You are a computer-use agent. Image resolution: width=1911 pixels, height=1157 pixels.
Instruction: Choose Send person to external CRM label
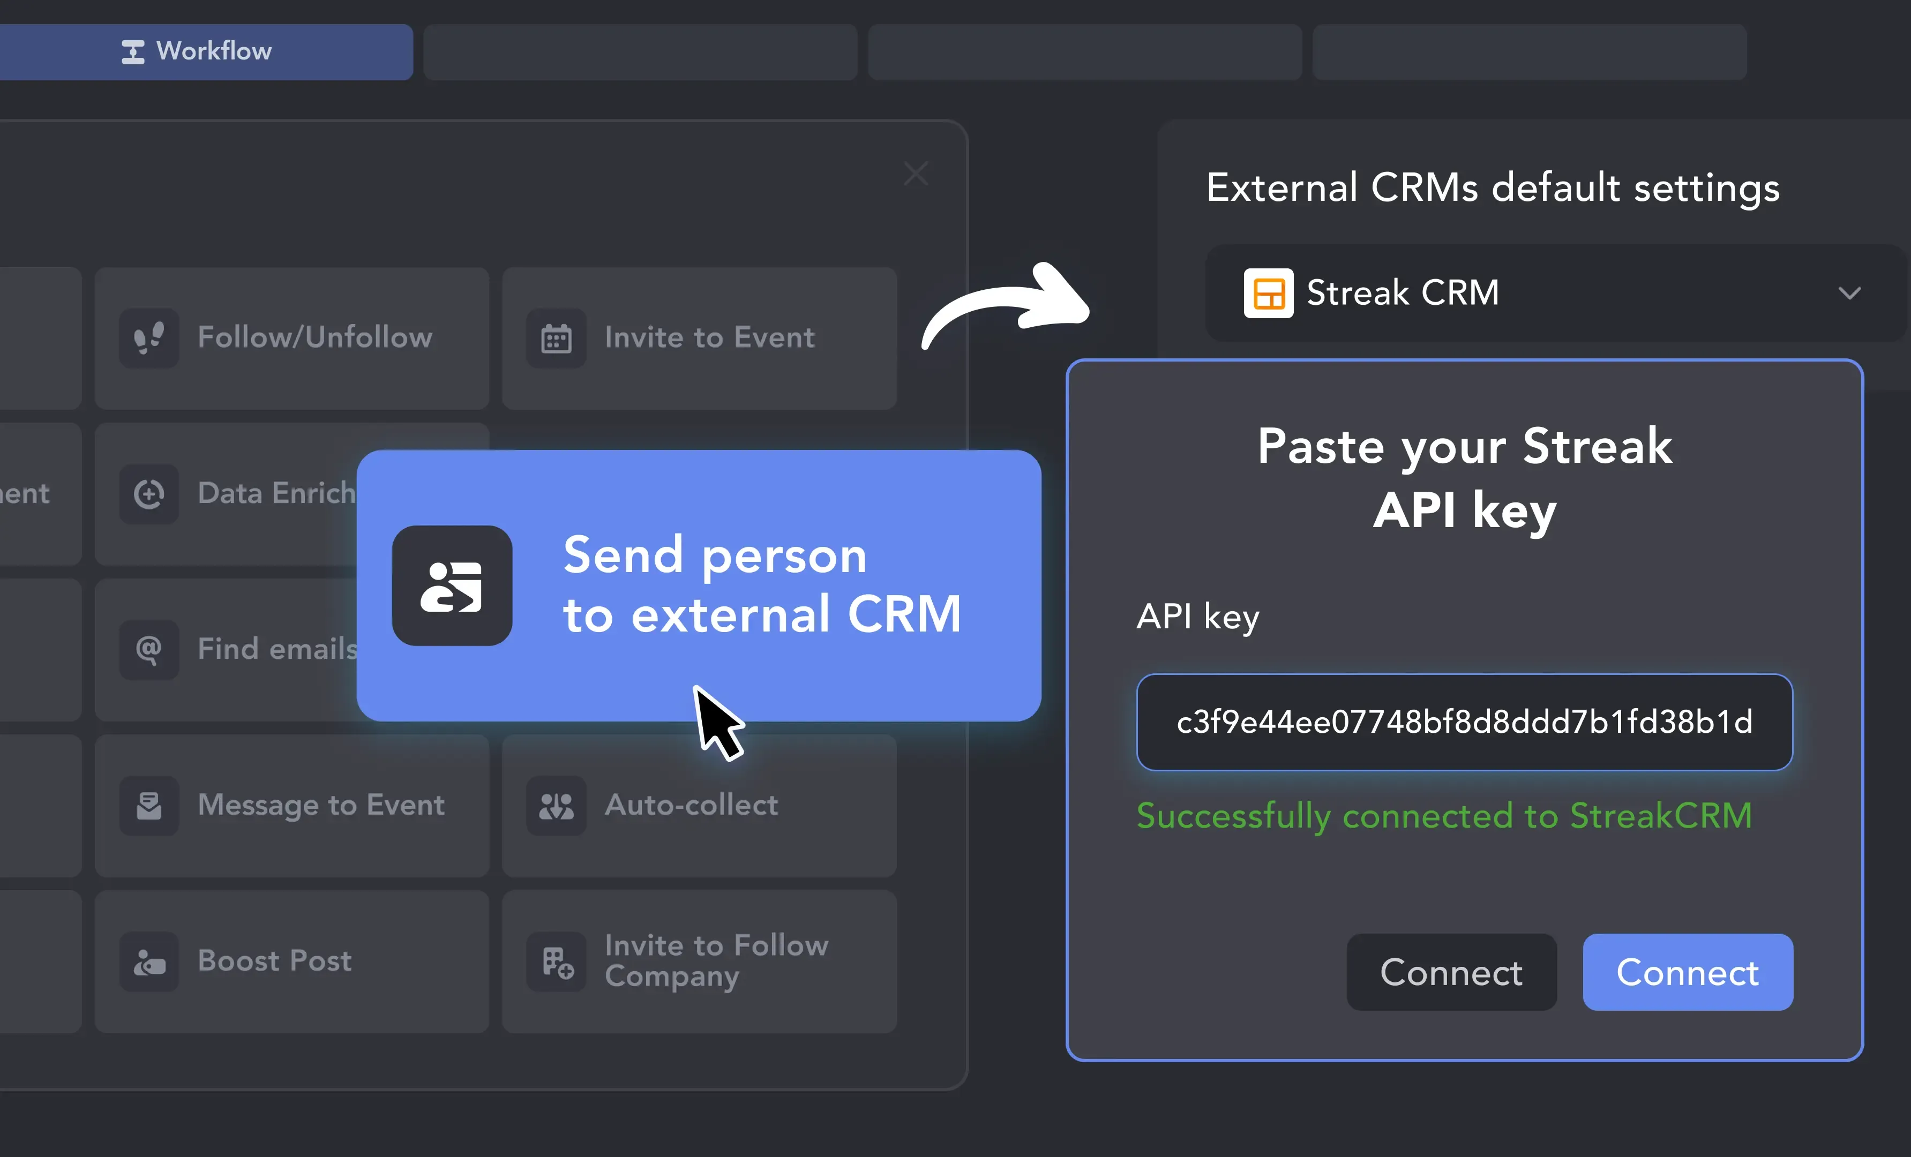[762, 585]
